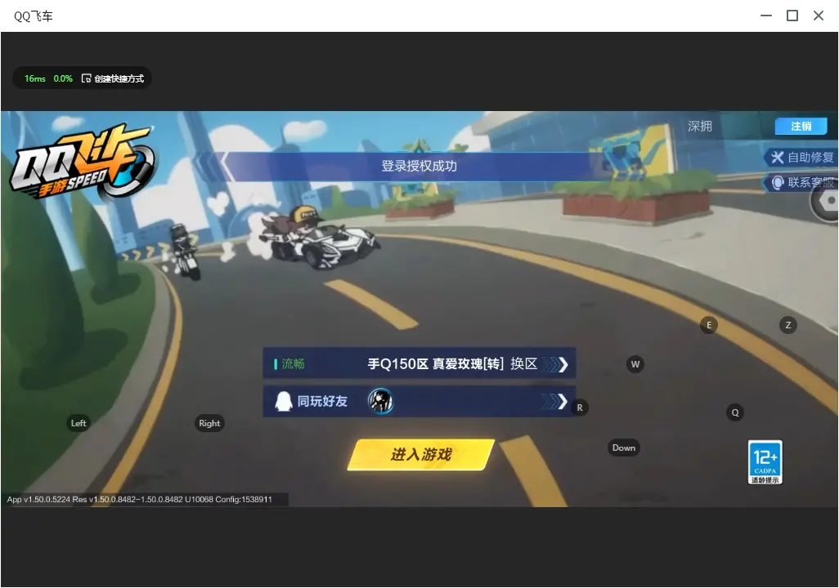
Task: Click the Right key mapping overlay
Action: point(209,423)
